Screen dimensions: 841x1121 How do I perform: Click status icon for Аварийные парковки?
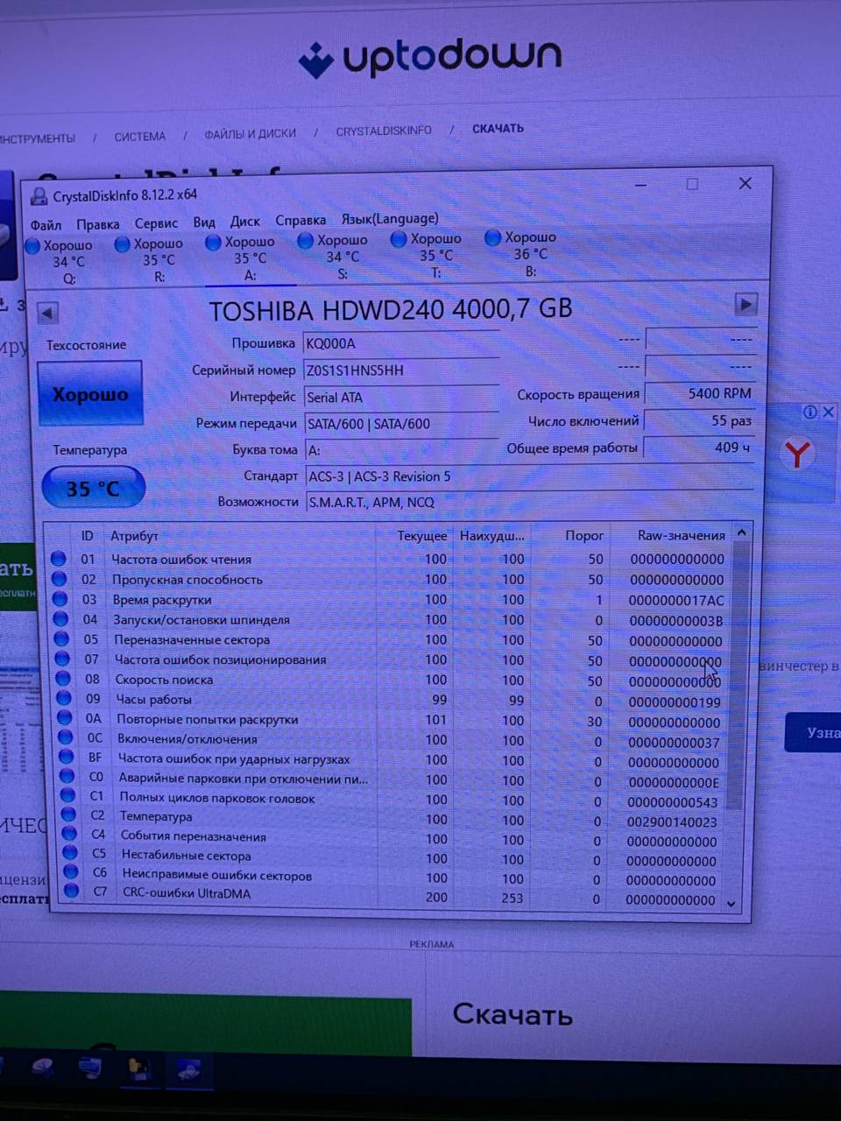click(68, 777)
